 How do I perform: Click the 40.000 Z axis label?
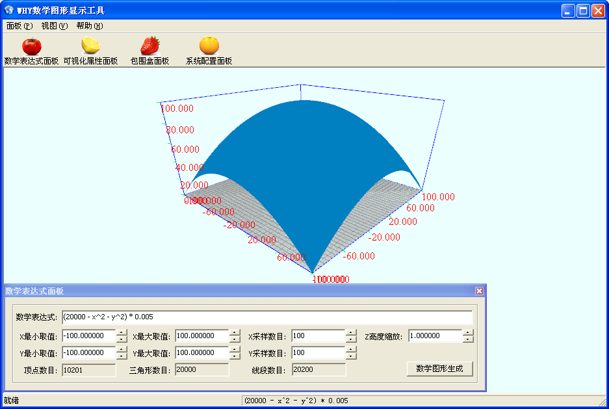click(x=189, y=167)
